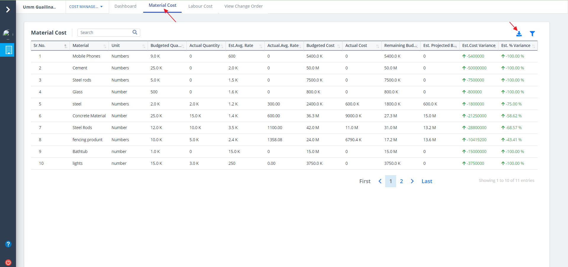Open the help question mark icon
Image resolution: width=568 pixels, height=267 pixels.
point(8,244)
